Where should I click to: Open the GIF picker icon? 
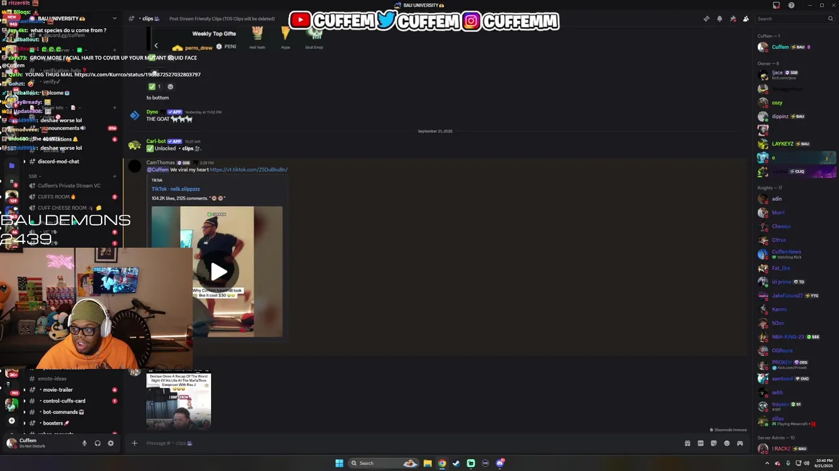coord(701,444)
